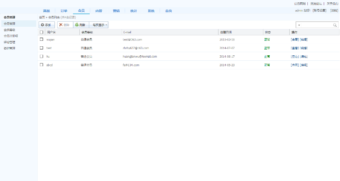Click 编辑 for user abcd
Image resolution: width=340 pixels, height=181 pixels.
tap(304, 65)
